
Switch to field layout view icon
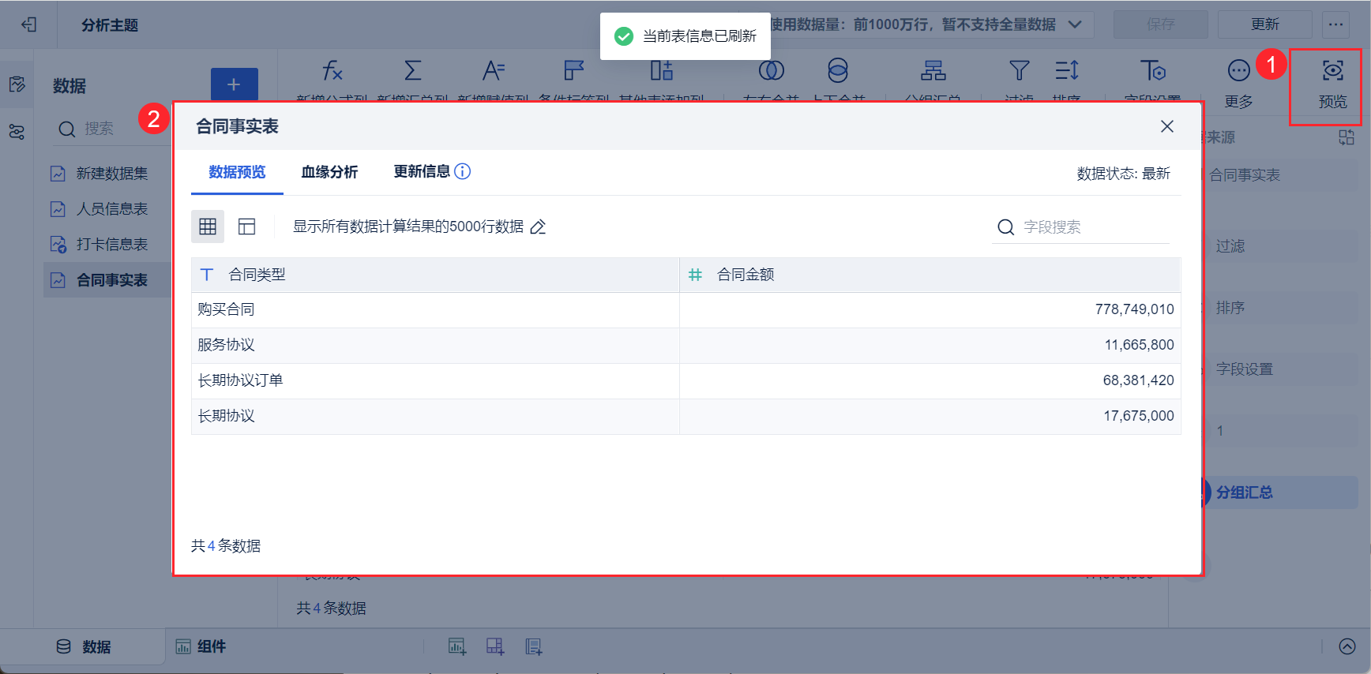pyautogui.click(x=247, y=227)
